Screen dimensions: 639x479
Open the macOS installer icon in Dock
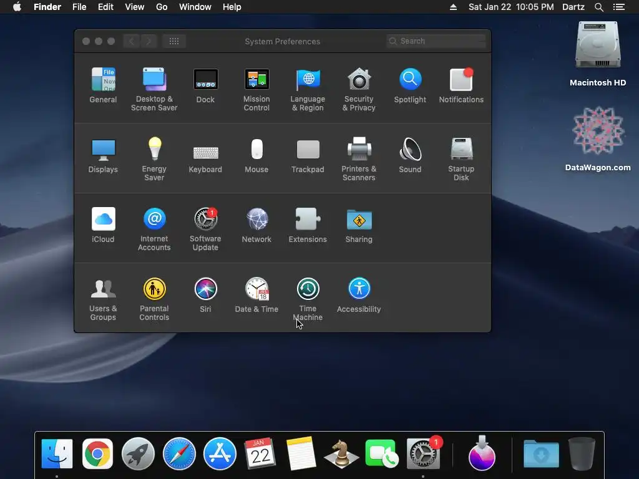[482, 453]
